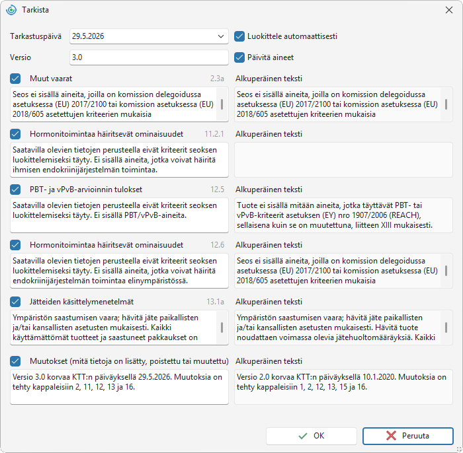Click scrollbar of Muut vaarat text box

(222, 104)
